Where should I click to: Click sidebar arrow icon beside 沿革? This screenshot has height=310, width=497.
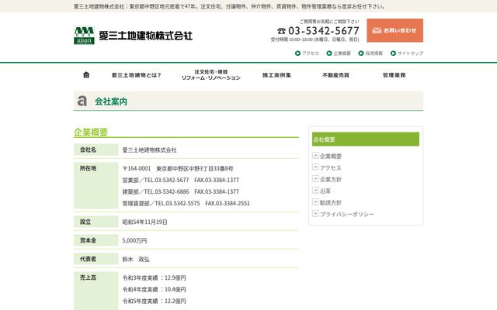pyautogui.click(x=315, y=190)
